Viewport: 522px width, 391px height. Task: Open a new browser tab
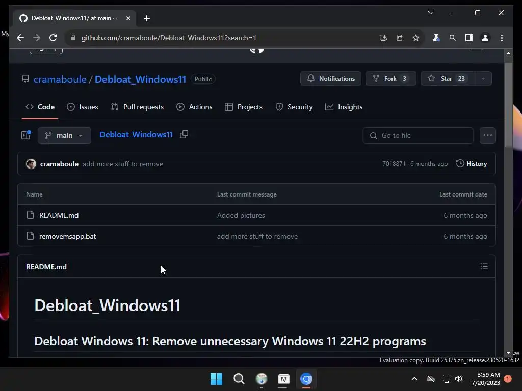[x=147, y=18]
